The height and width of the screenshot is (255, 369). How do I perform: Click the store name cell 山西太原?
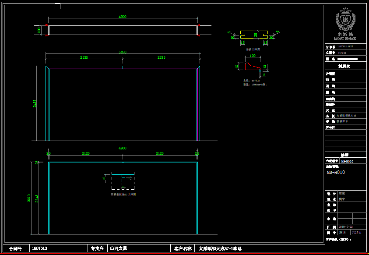click(x=118, y=248)
